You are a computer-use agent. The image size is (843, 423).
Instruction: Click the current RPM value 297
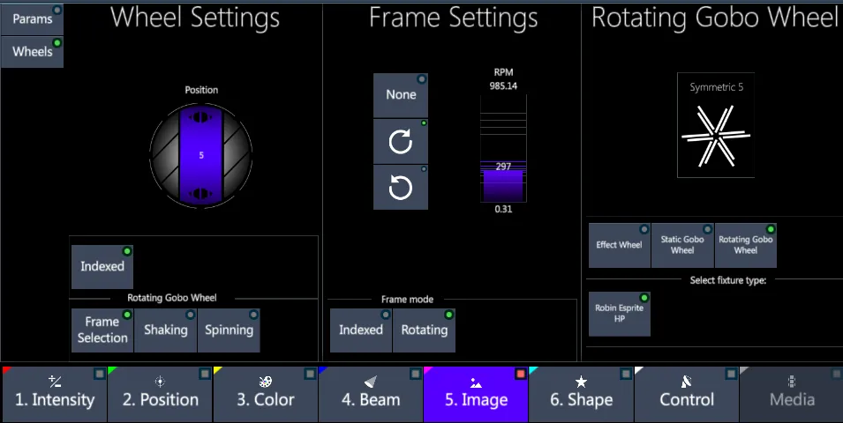click(x=503, y=167)
